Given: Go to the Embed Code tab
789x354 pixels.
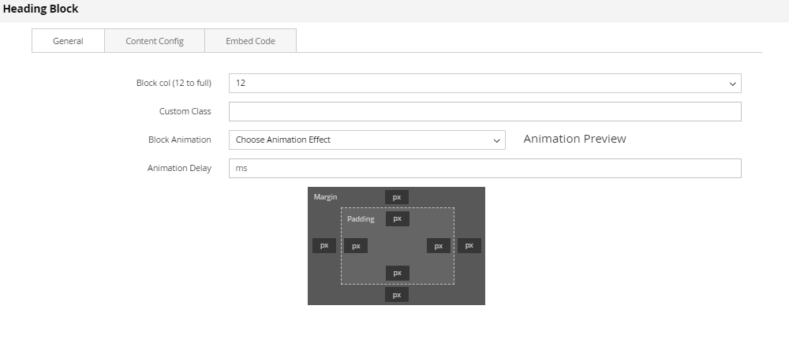Looking at the screenshot, I should [x=250, y=41].
